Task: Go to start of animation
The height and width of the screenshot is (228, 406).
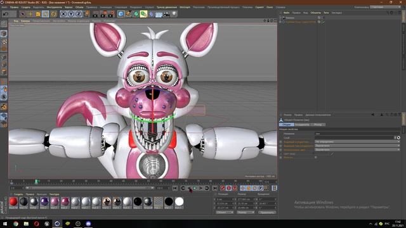Action: tap(175, 188)
